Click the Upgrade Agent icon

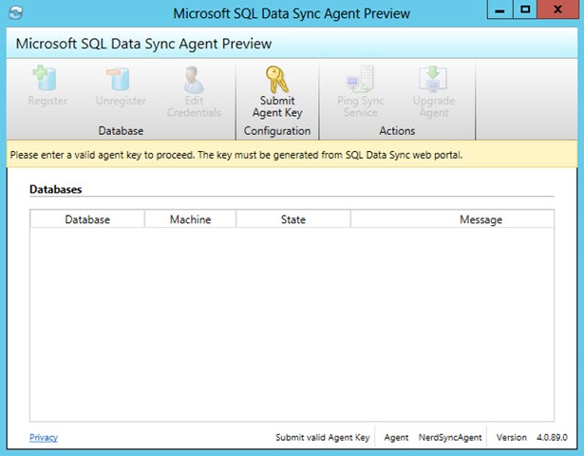coord(433,79)
